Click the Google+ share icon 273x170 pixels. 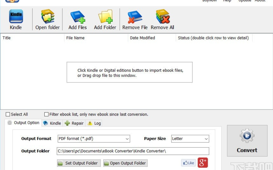click(203, 162)
